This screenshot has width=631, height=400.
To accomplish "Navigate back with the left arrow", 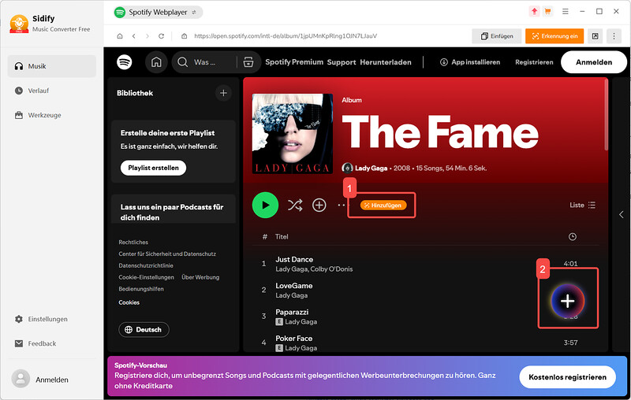I will 133,36.
